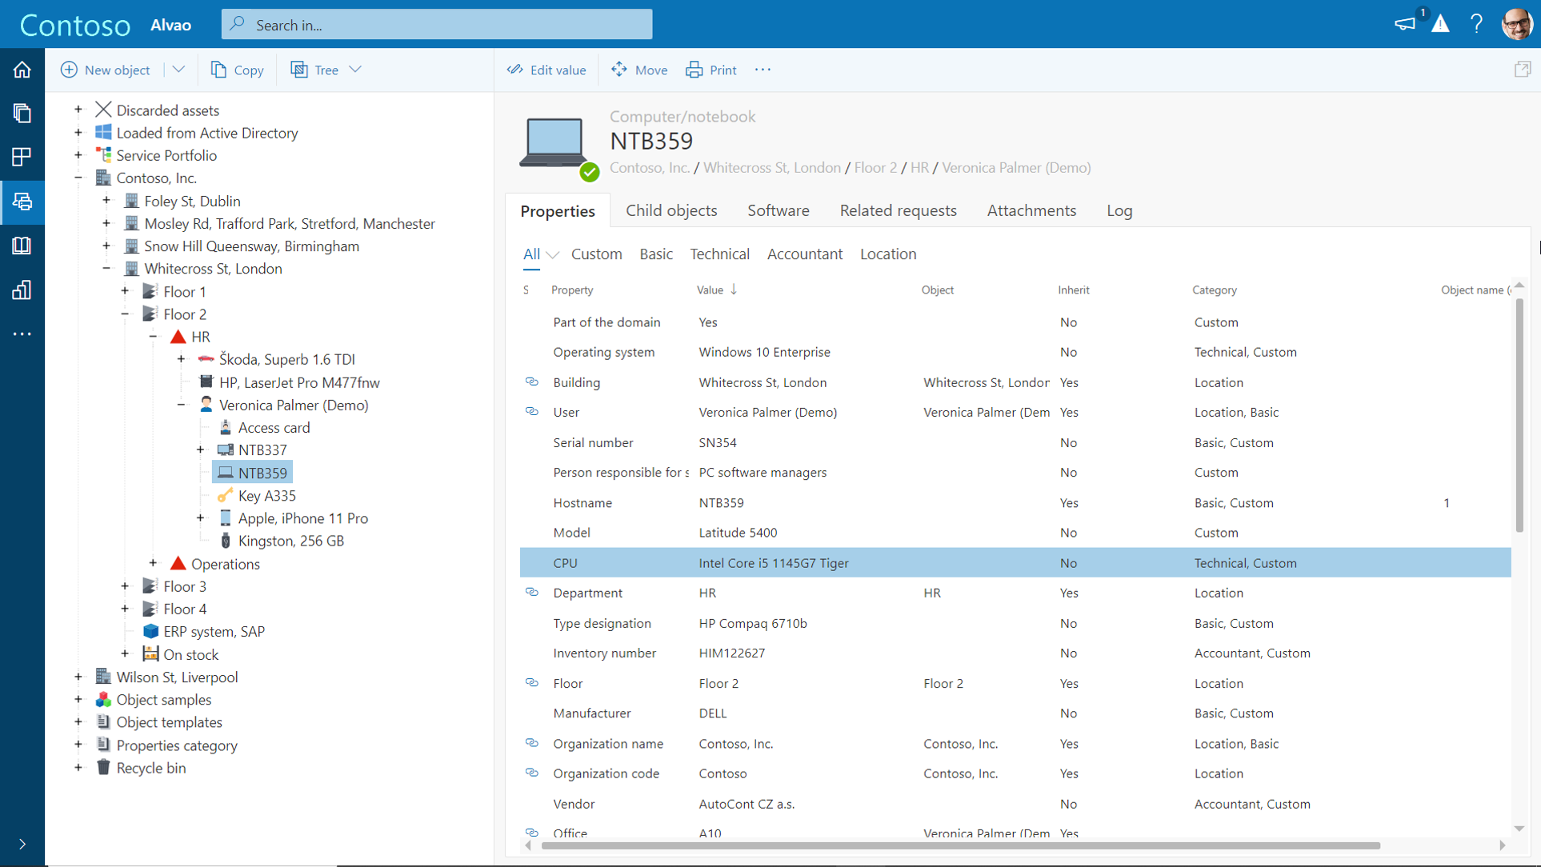Open the All properties filter dropdown
The width and height of the screenshot is (1541, 867).
(x=551, y=254)
